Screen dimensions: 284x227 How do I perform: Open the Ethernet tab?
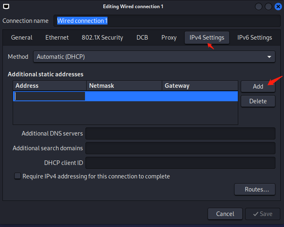[57, 38]
